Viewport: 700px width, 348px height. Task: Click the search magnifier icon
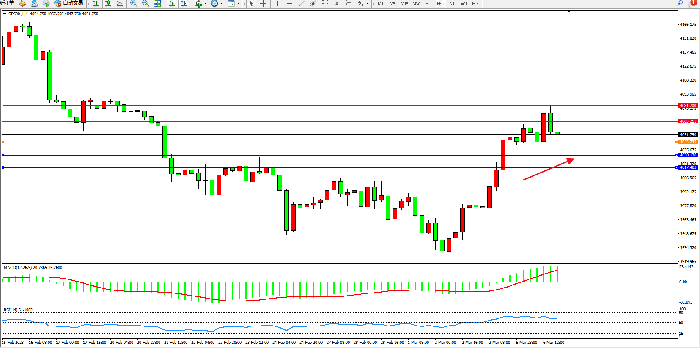(x=680, y=3)
